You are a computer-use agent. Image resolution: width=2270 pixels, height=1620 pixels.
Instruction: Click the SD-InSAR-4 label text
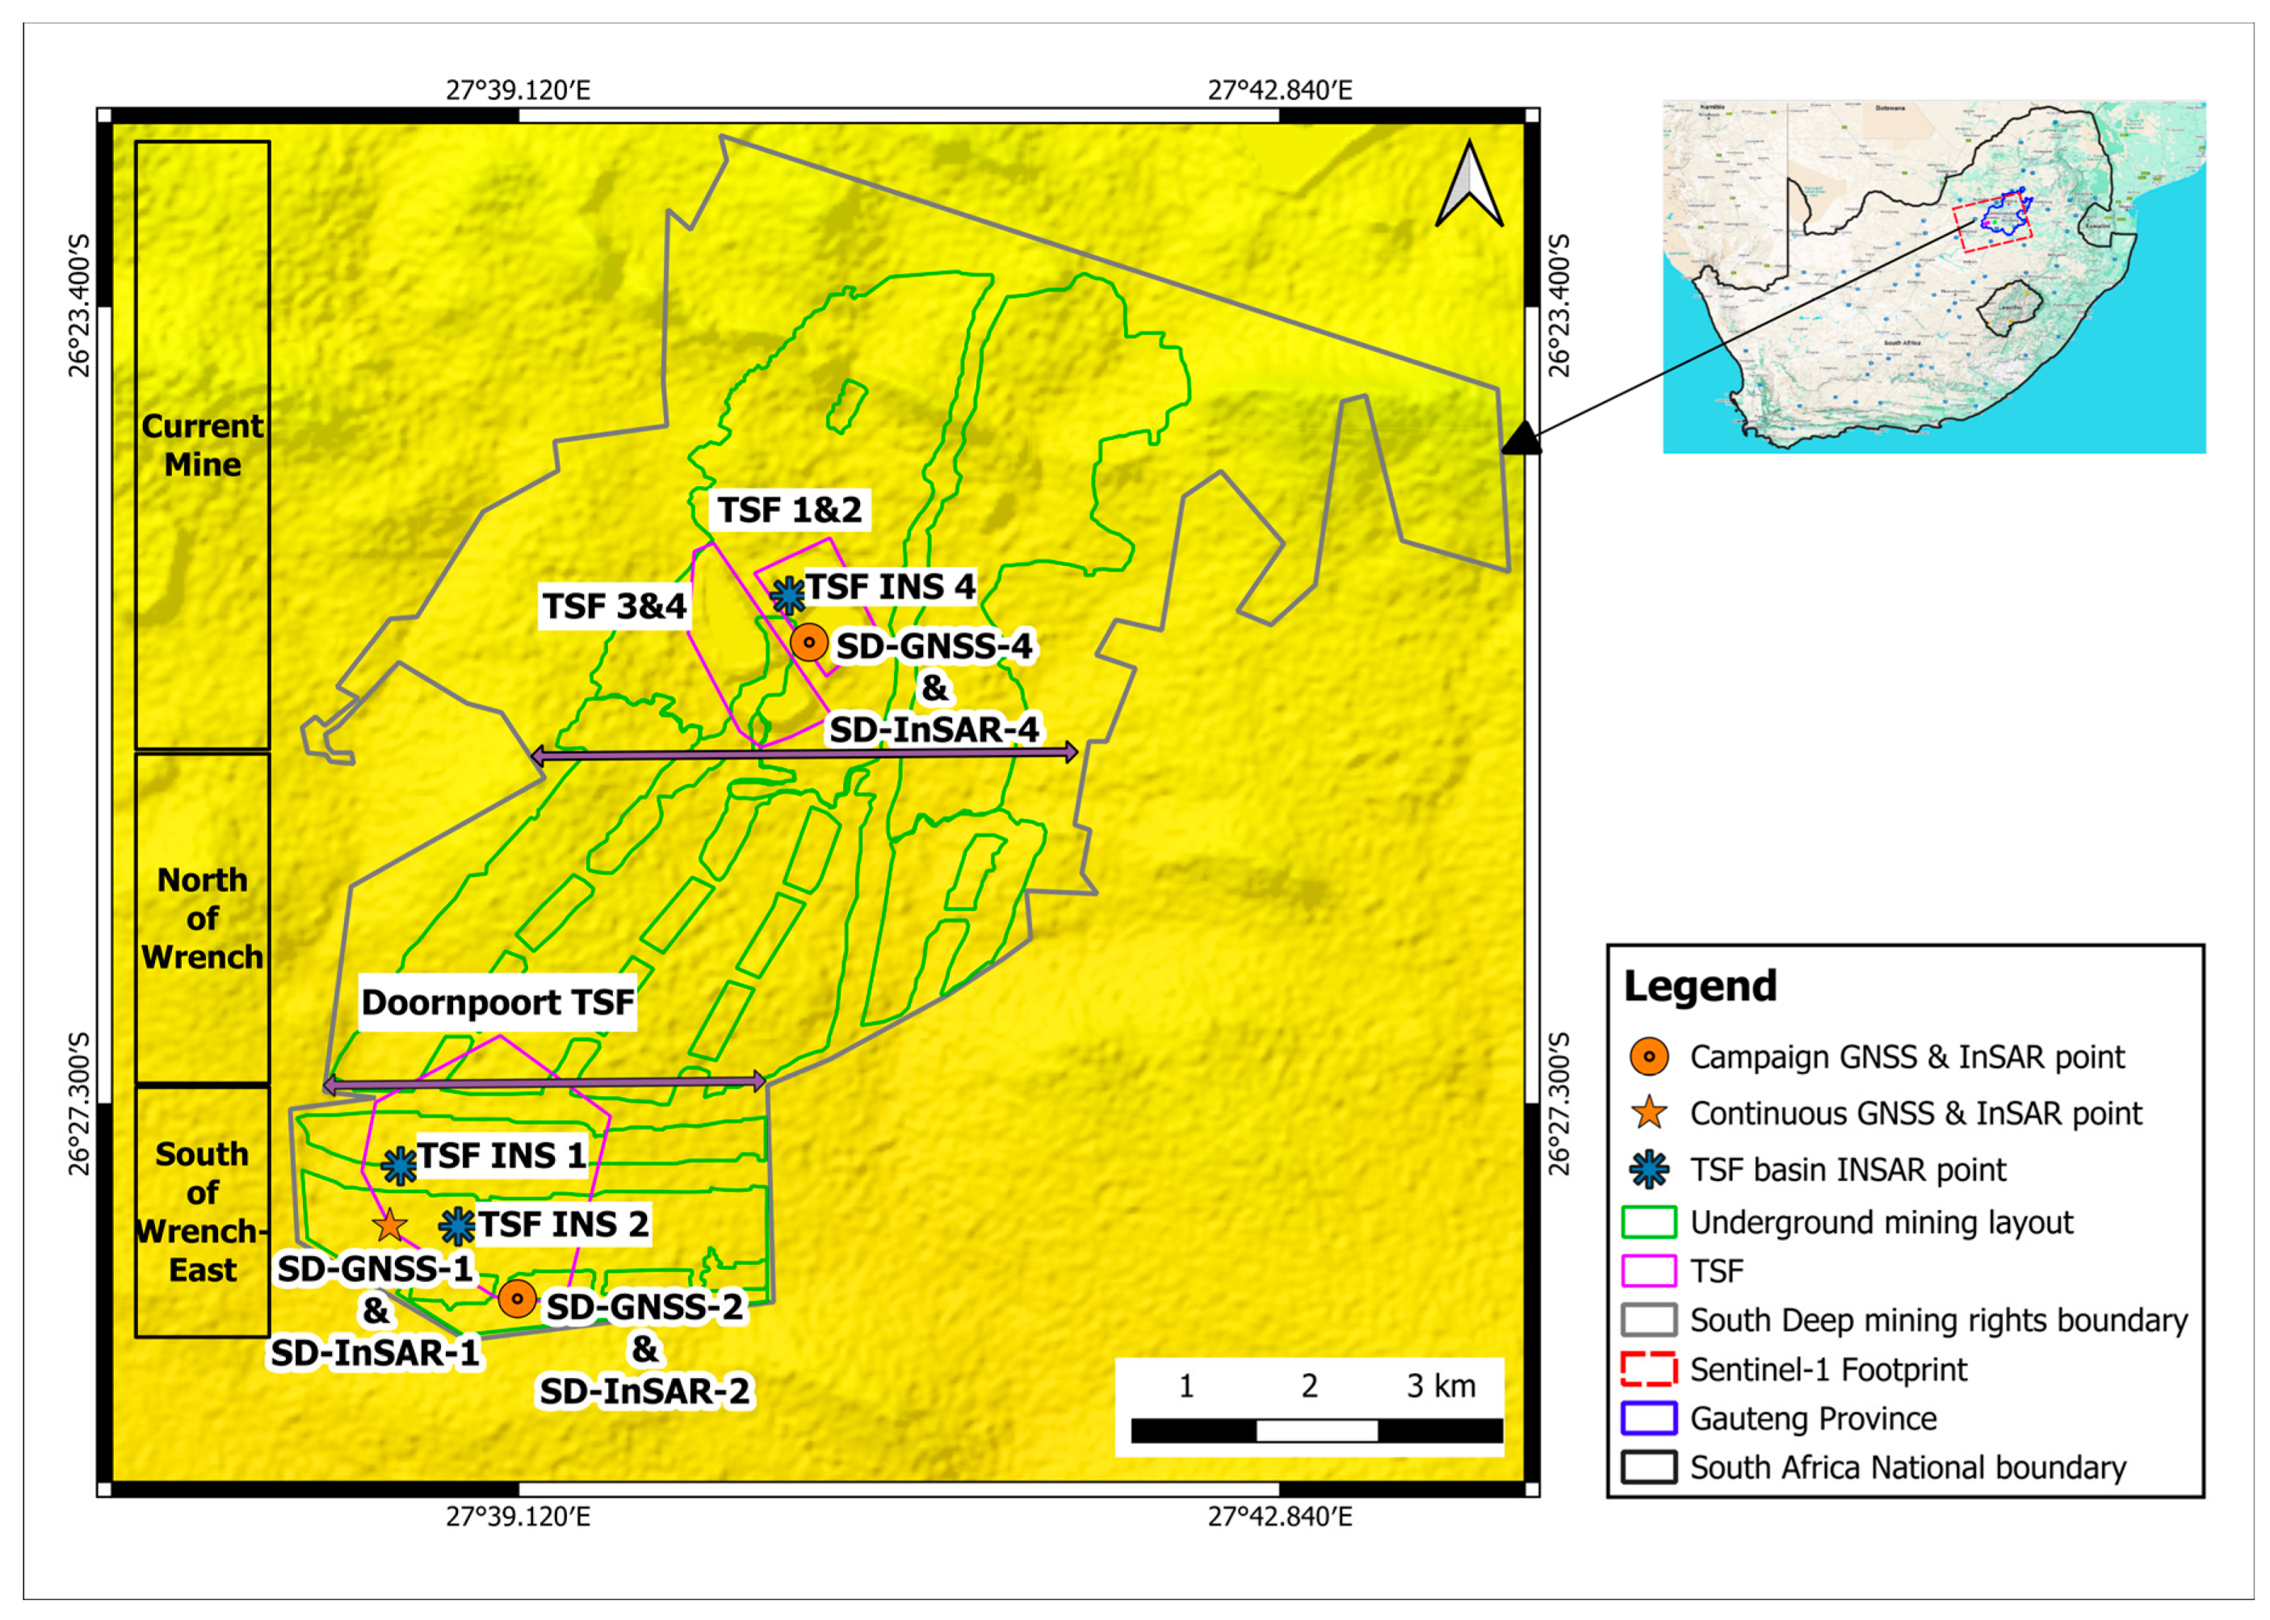click(x=934, y=729)
